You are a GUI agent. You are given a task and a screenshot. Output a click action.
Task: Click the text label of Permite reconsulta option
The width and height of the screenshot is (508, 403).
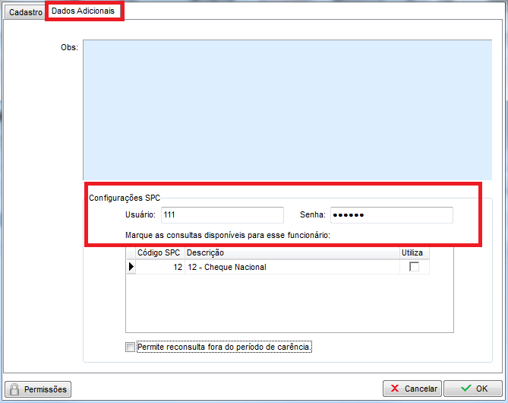click(225, 347)
